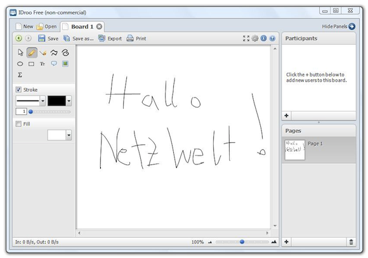This screenshot has height=258, width=368.
Task: Click the green back arrow icon
Action: coord(19,38)
